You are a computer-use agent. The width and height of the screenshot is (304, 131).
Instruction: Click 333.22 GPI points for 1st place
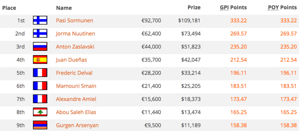click(239, 21)
